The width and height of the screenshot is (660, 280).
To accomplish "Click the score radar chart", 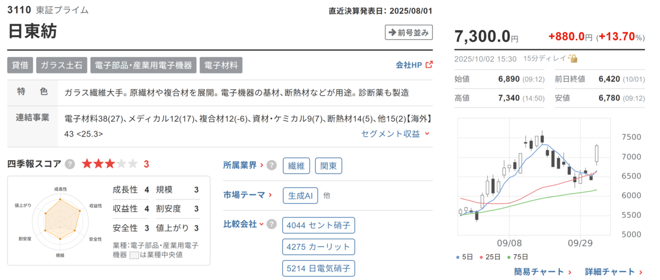I will click(x=59, y=221).
